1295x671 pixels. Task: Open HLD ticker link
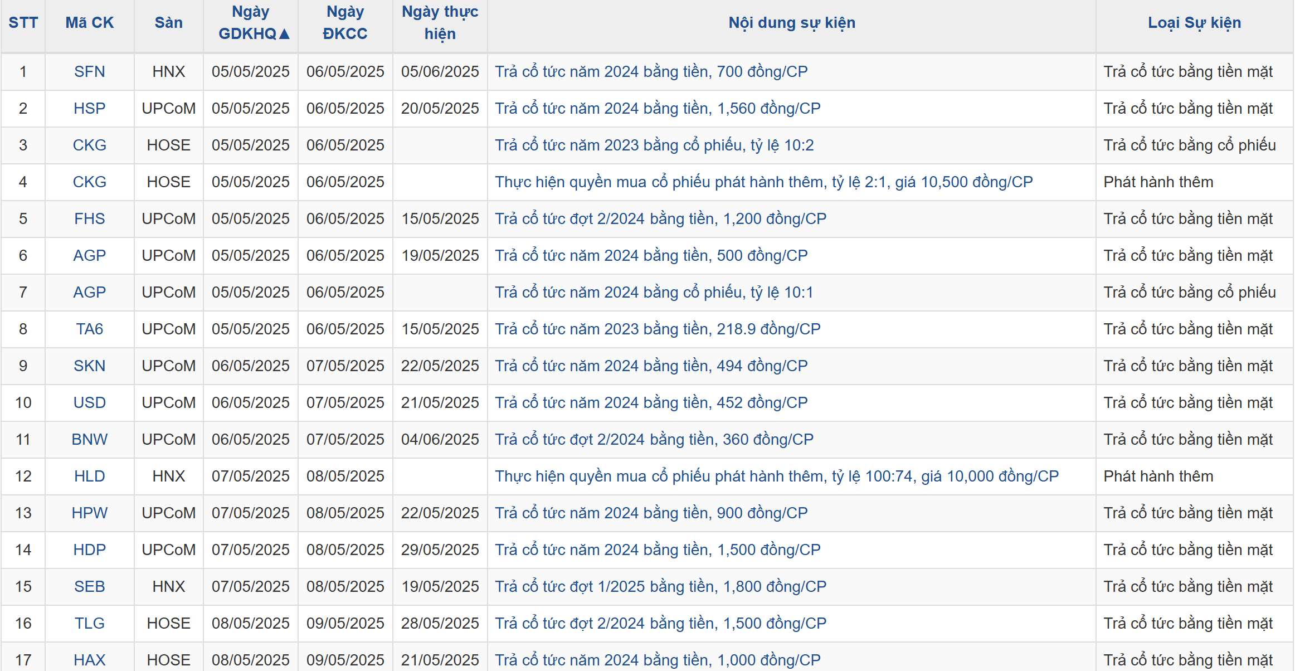point(89,476)
